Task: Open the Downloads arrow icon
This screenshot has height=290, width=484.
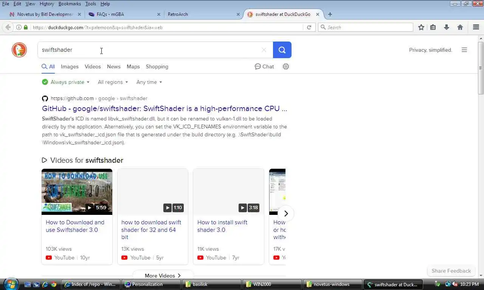Action: (x=447, y=27)
